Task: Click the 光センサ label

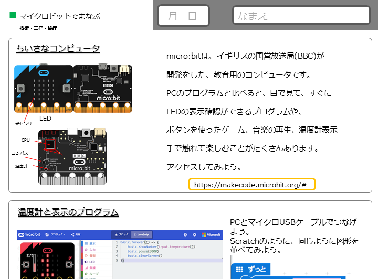Action: (24, 124)
